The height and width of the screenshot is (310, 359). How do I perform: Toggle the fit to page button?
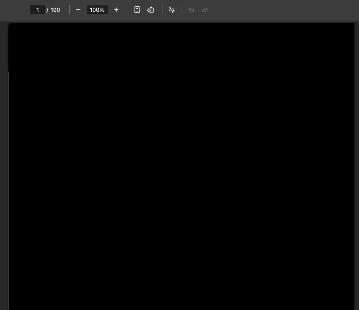click(x=137, y=10)
